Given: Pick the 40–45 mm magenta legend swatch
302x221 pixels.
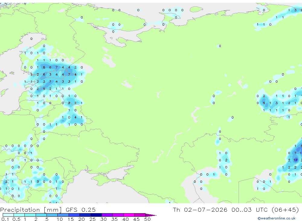Looking at the screenshot, I should pyautogui.click(x=129, y=215).
